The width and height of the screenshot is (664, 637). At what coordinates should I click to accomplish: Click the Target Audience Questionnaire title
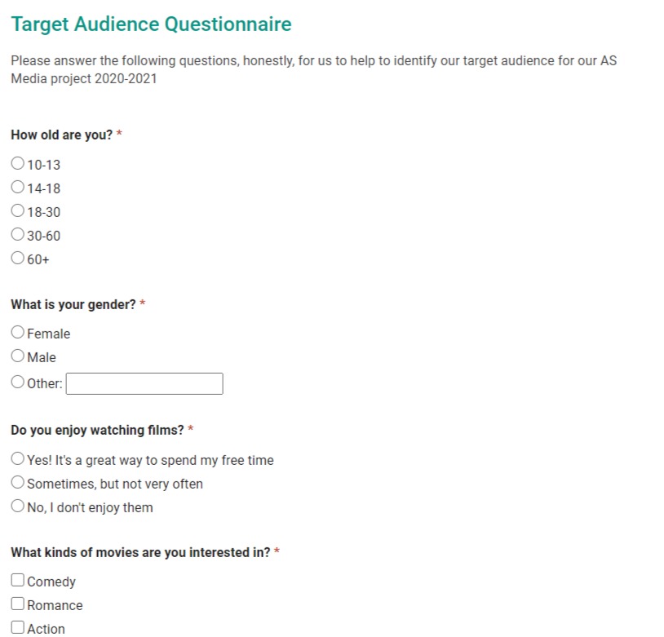[x=151, y=24]
